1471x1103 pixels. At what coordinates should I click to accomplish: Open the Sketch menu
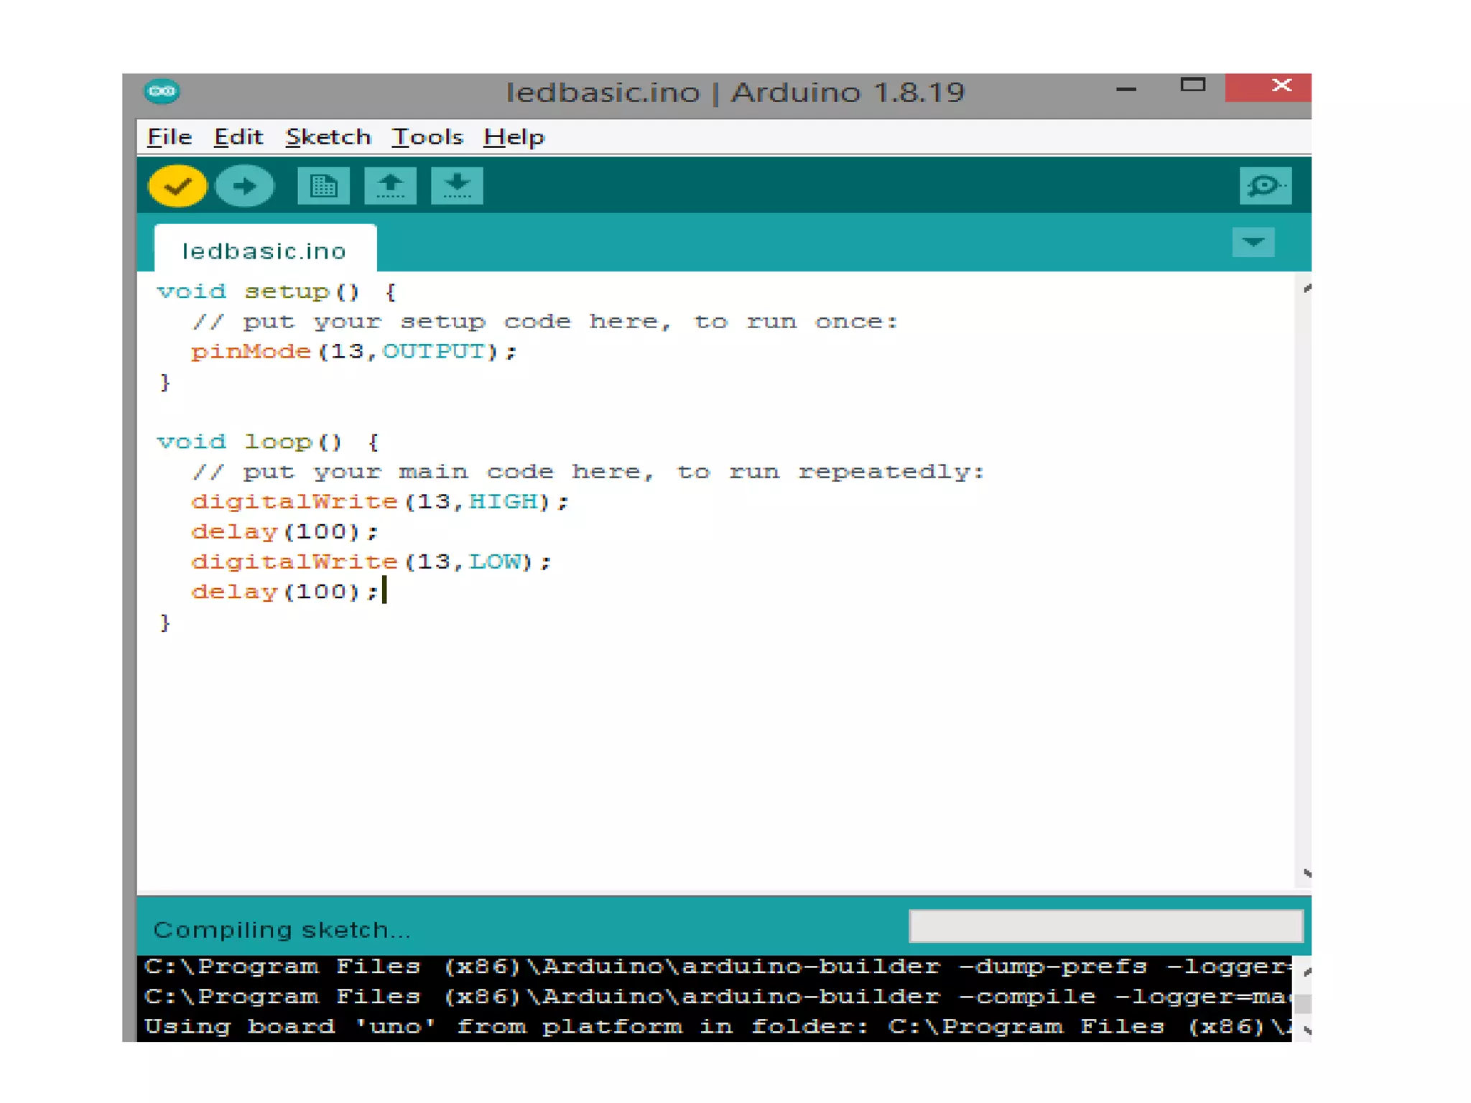point(328,137)
